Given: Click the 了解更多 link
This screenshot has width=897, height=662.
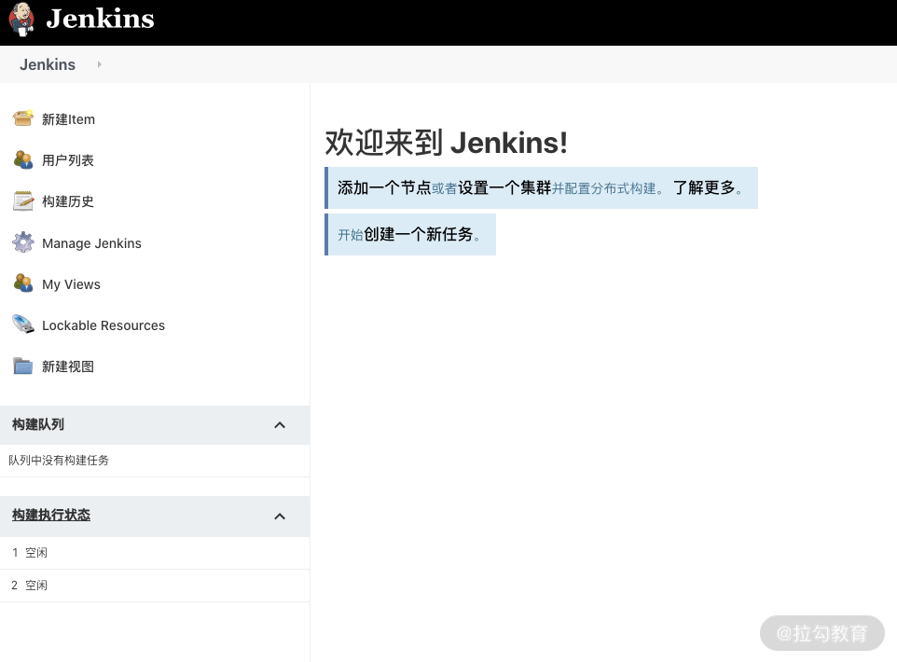Looking at the screenshot, I should 704,187.
